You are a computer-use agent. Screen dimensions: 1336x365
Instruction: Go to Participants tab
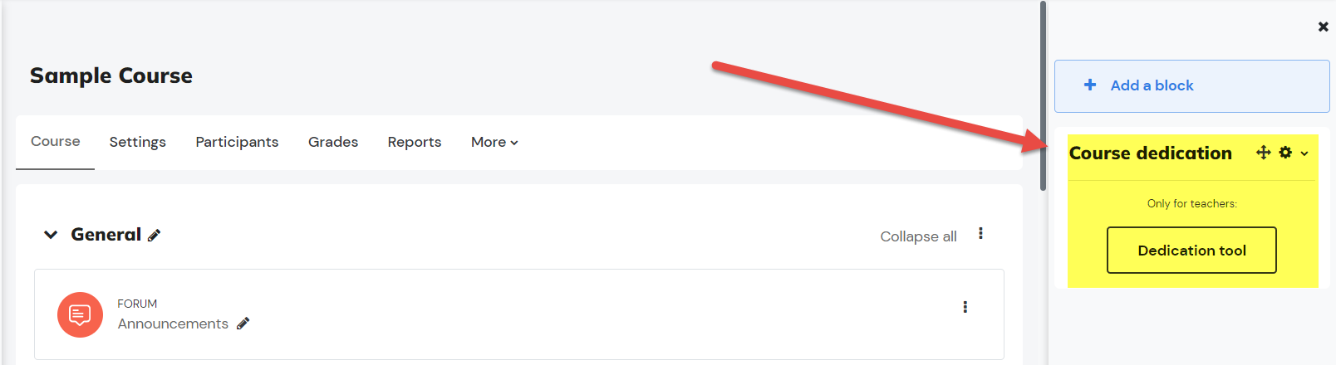click(x=237, y=142)
